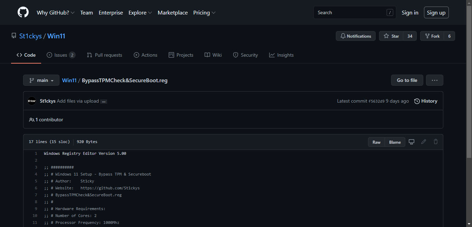Click the GitHub Octocat logo
Viewport: 472px width, 227px height.
pyautogui.click(x=23, y=12)
